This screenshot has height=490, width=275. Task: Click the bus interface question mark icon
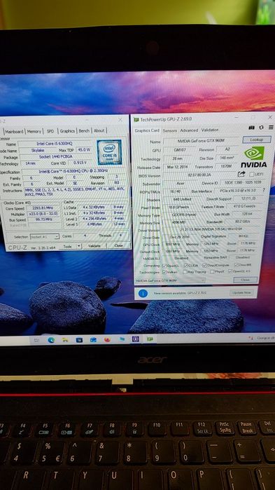tap(264, 190)
